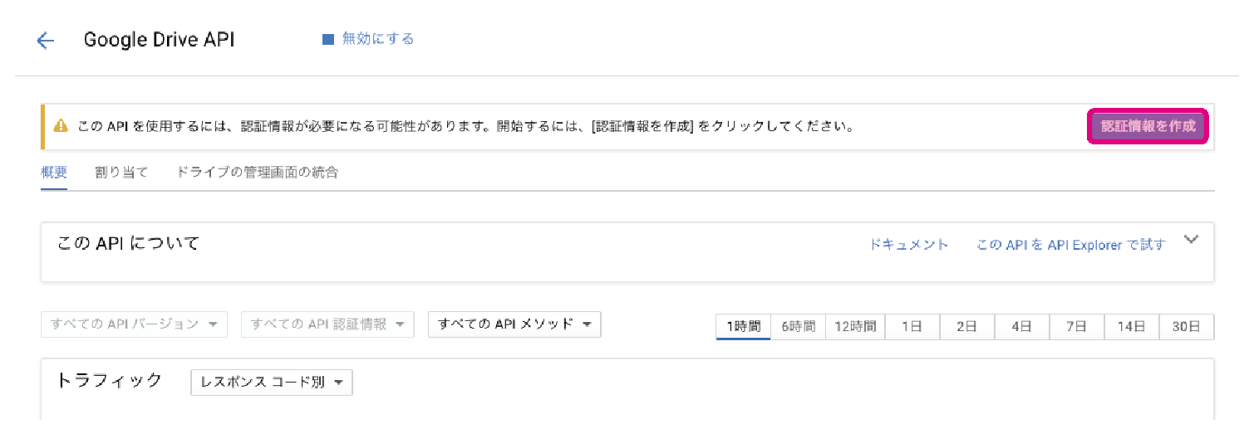Open すべての API メソッド dropdown
Viewport: 1254px width, 434px height.
(514, 324)
